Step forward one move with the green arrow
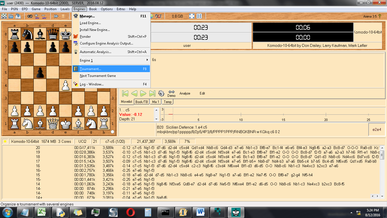This screenshot has width=387, height=218. tap(143, 93)
